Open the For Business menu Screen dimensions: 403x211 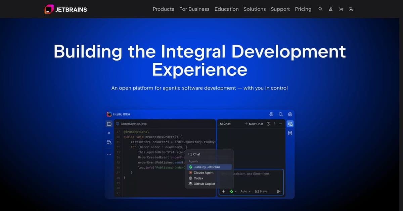[194, 9]
